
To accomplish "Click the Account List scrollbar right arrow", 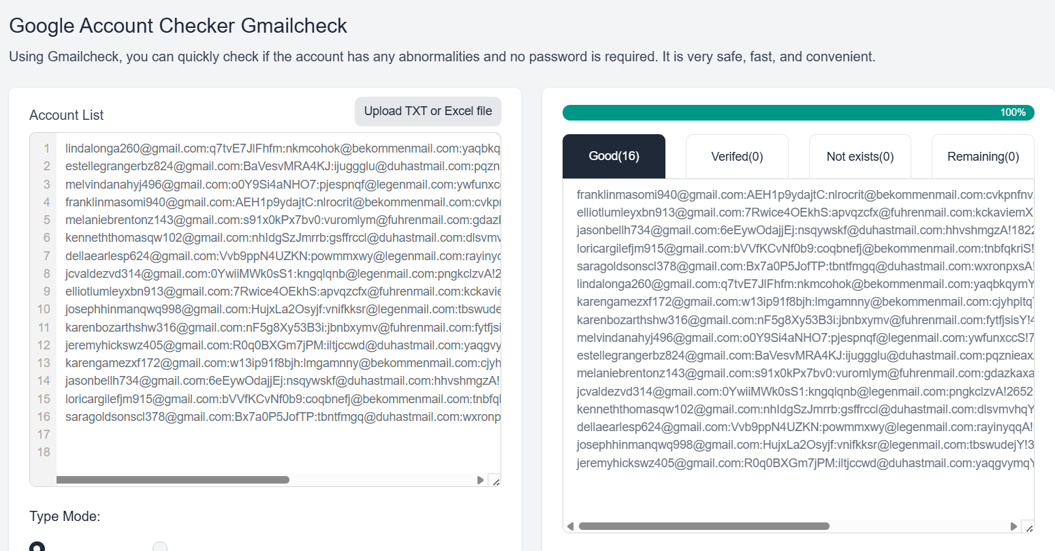I will click(480, 480).
